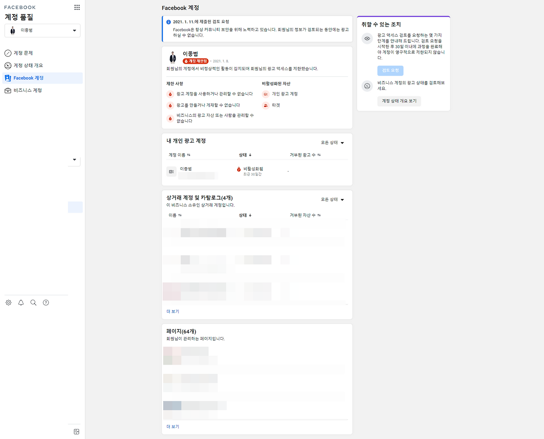
Task: Sort by 거부된 광고 수 column
Action: pyautogui.click(x=305, y=155)
